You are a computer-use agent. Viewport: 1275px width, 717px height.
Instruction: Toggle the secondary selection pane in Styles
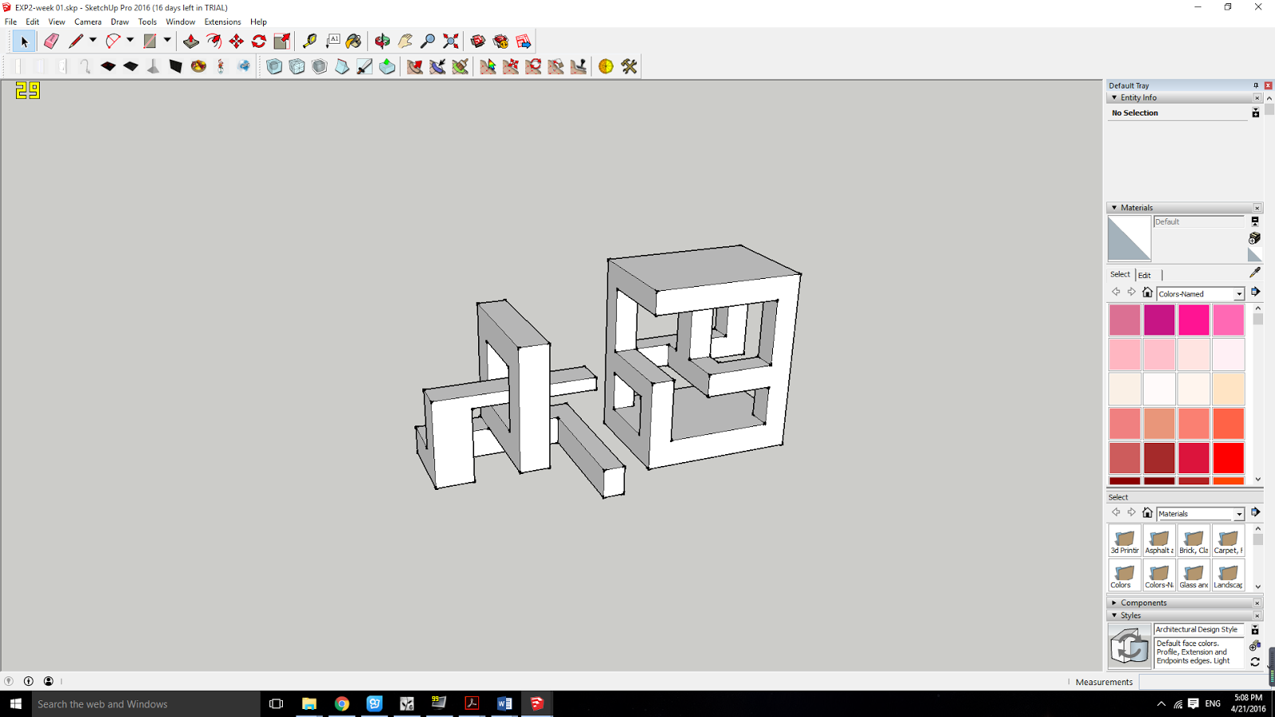(1255, 629)
